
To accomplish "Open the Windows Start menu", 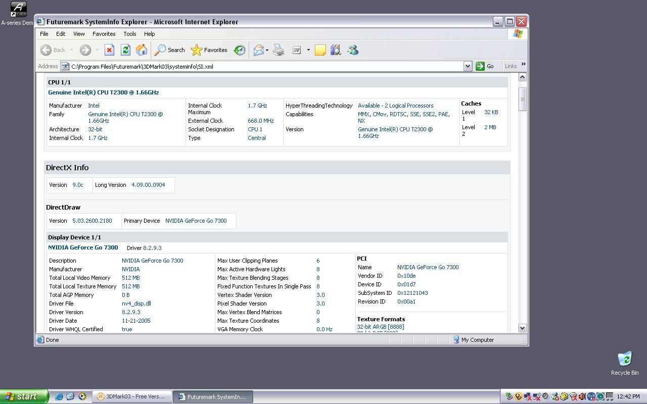I will coord(24,396).
